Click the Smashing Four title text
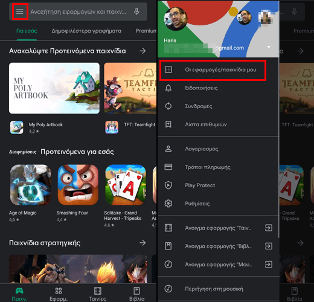This screenshot has width=314, height=302. pos(72,213)
